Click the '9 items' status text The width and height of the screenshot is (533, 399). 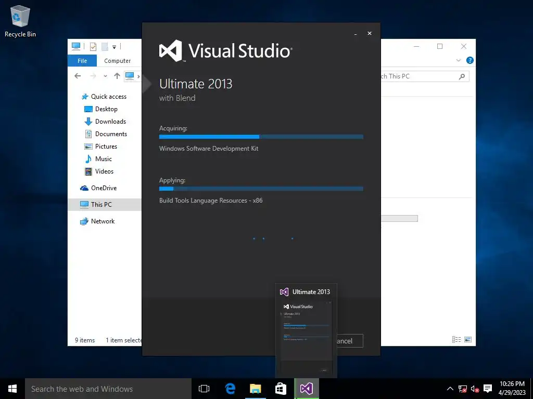(x=85, y=340)
